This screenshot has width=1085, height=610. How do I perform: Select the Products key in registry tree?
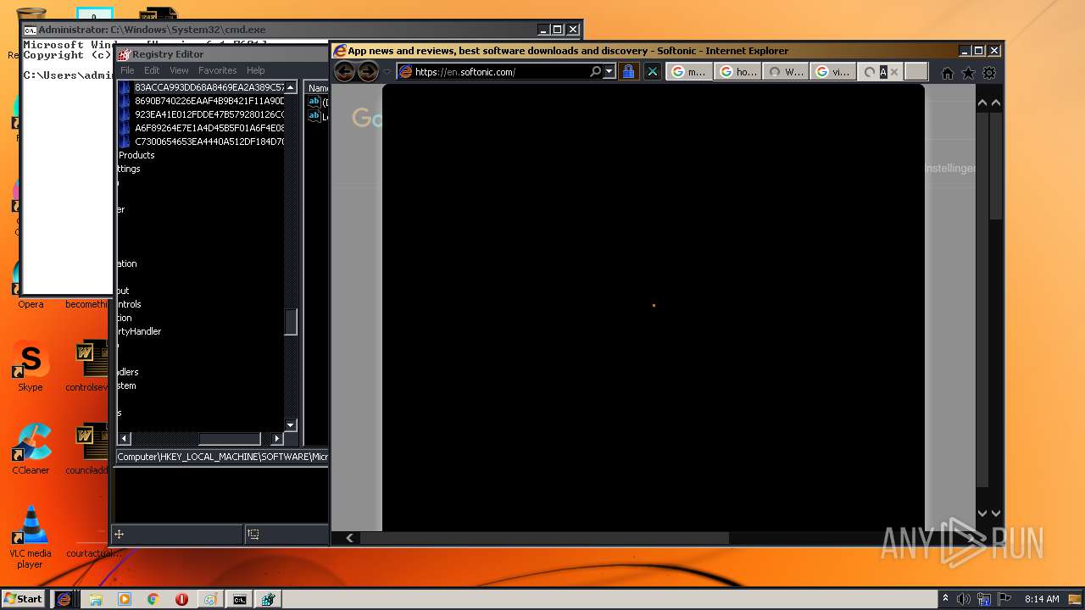click(x=136, y=155)
